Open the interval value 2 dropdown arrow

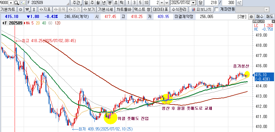click(162, 3)
